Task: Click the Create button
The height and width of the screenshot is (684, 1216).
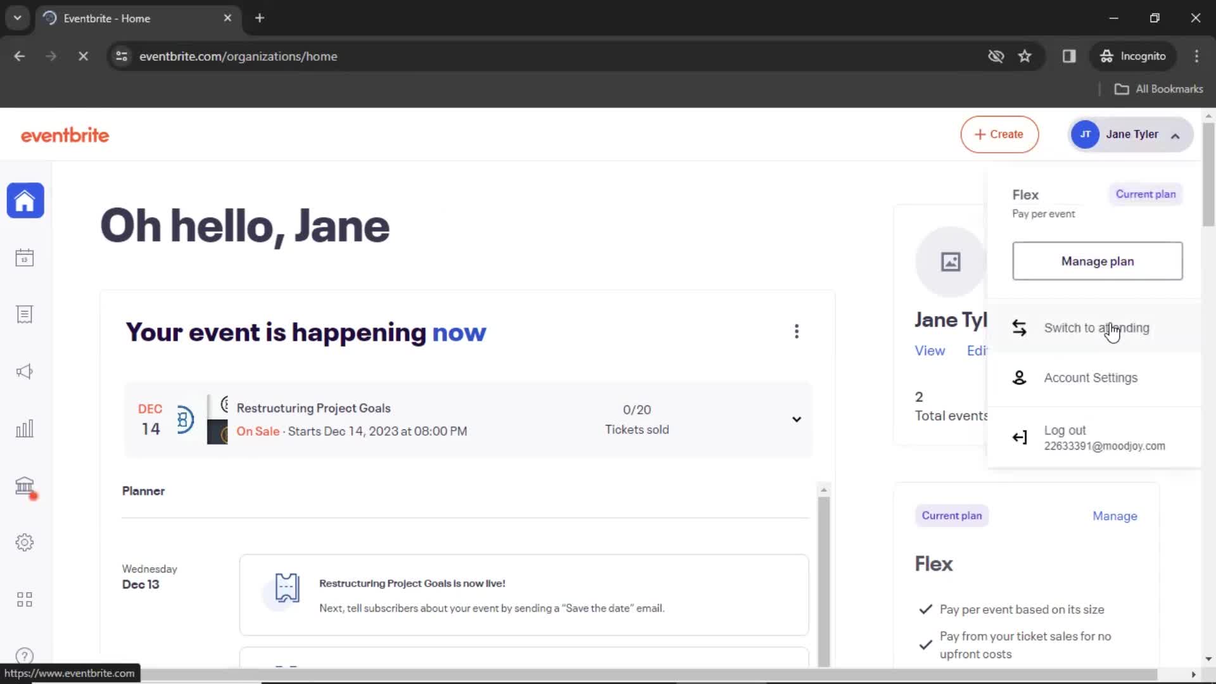Action: 999,134
